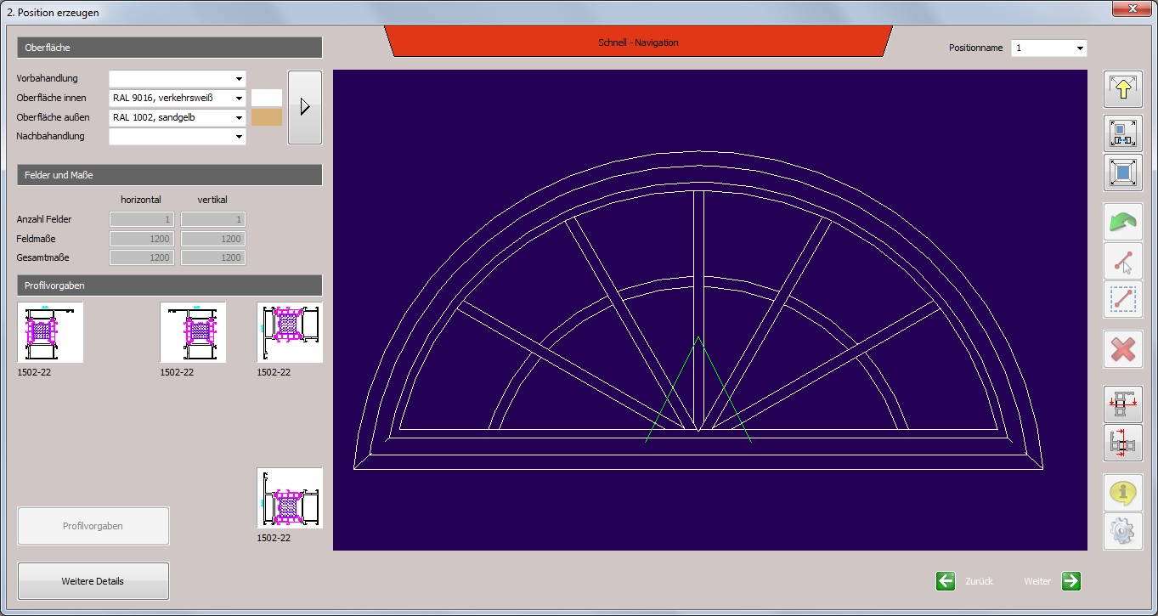Select the dashed box line selection tool
The width and height of the screenshot is (1158, 616).
[1122, 300]
